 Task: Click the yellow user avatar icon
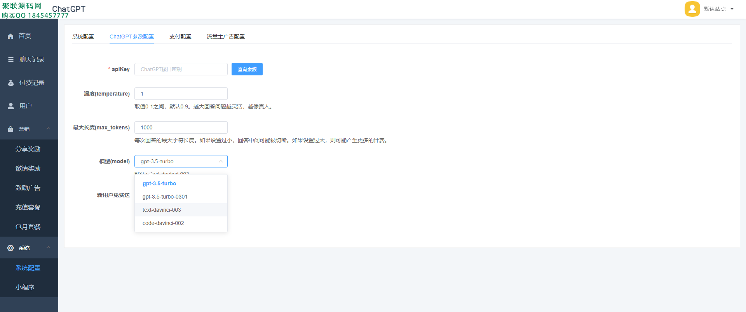692,9
